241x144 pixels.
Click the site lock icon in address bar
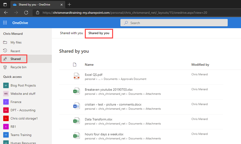click(37, 13)
